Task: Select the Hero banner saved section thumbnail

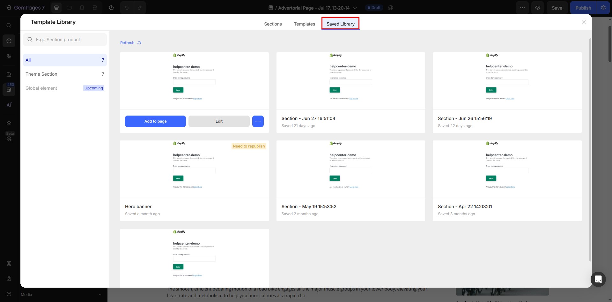Action: [194, 169]
